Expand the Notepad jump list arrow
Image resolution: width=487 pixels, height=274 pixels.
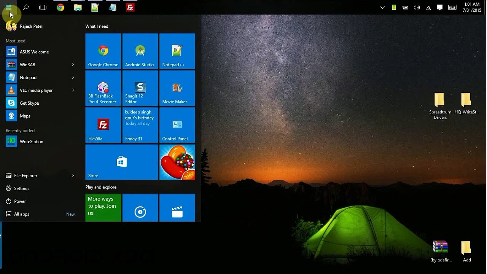coord(73,77)
